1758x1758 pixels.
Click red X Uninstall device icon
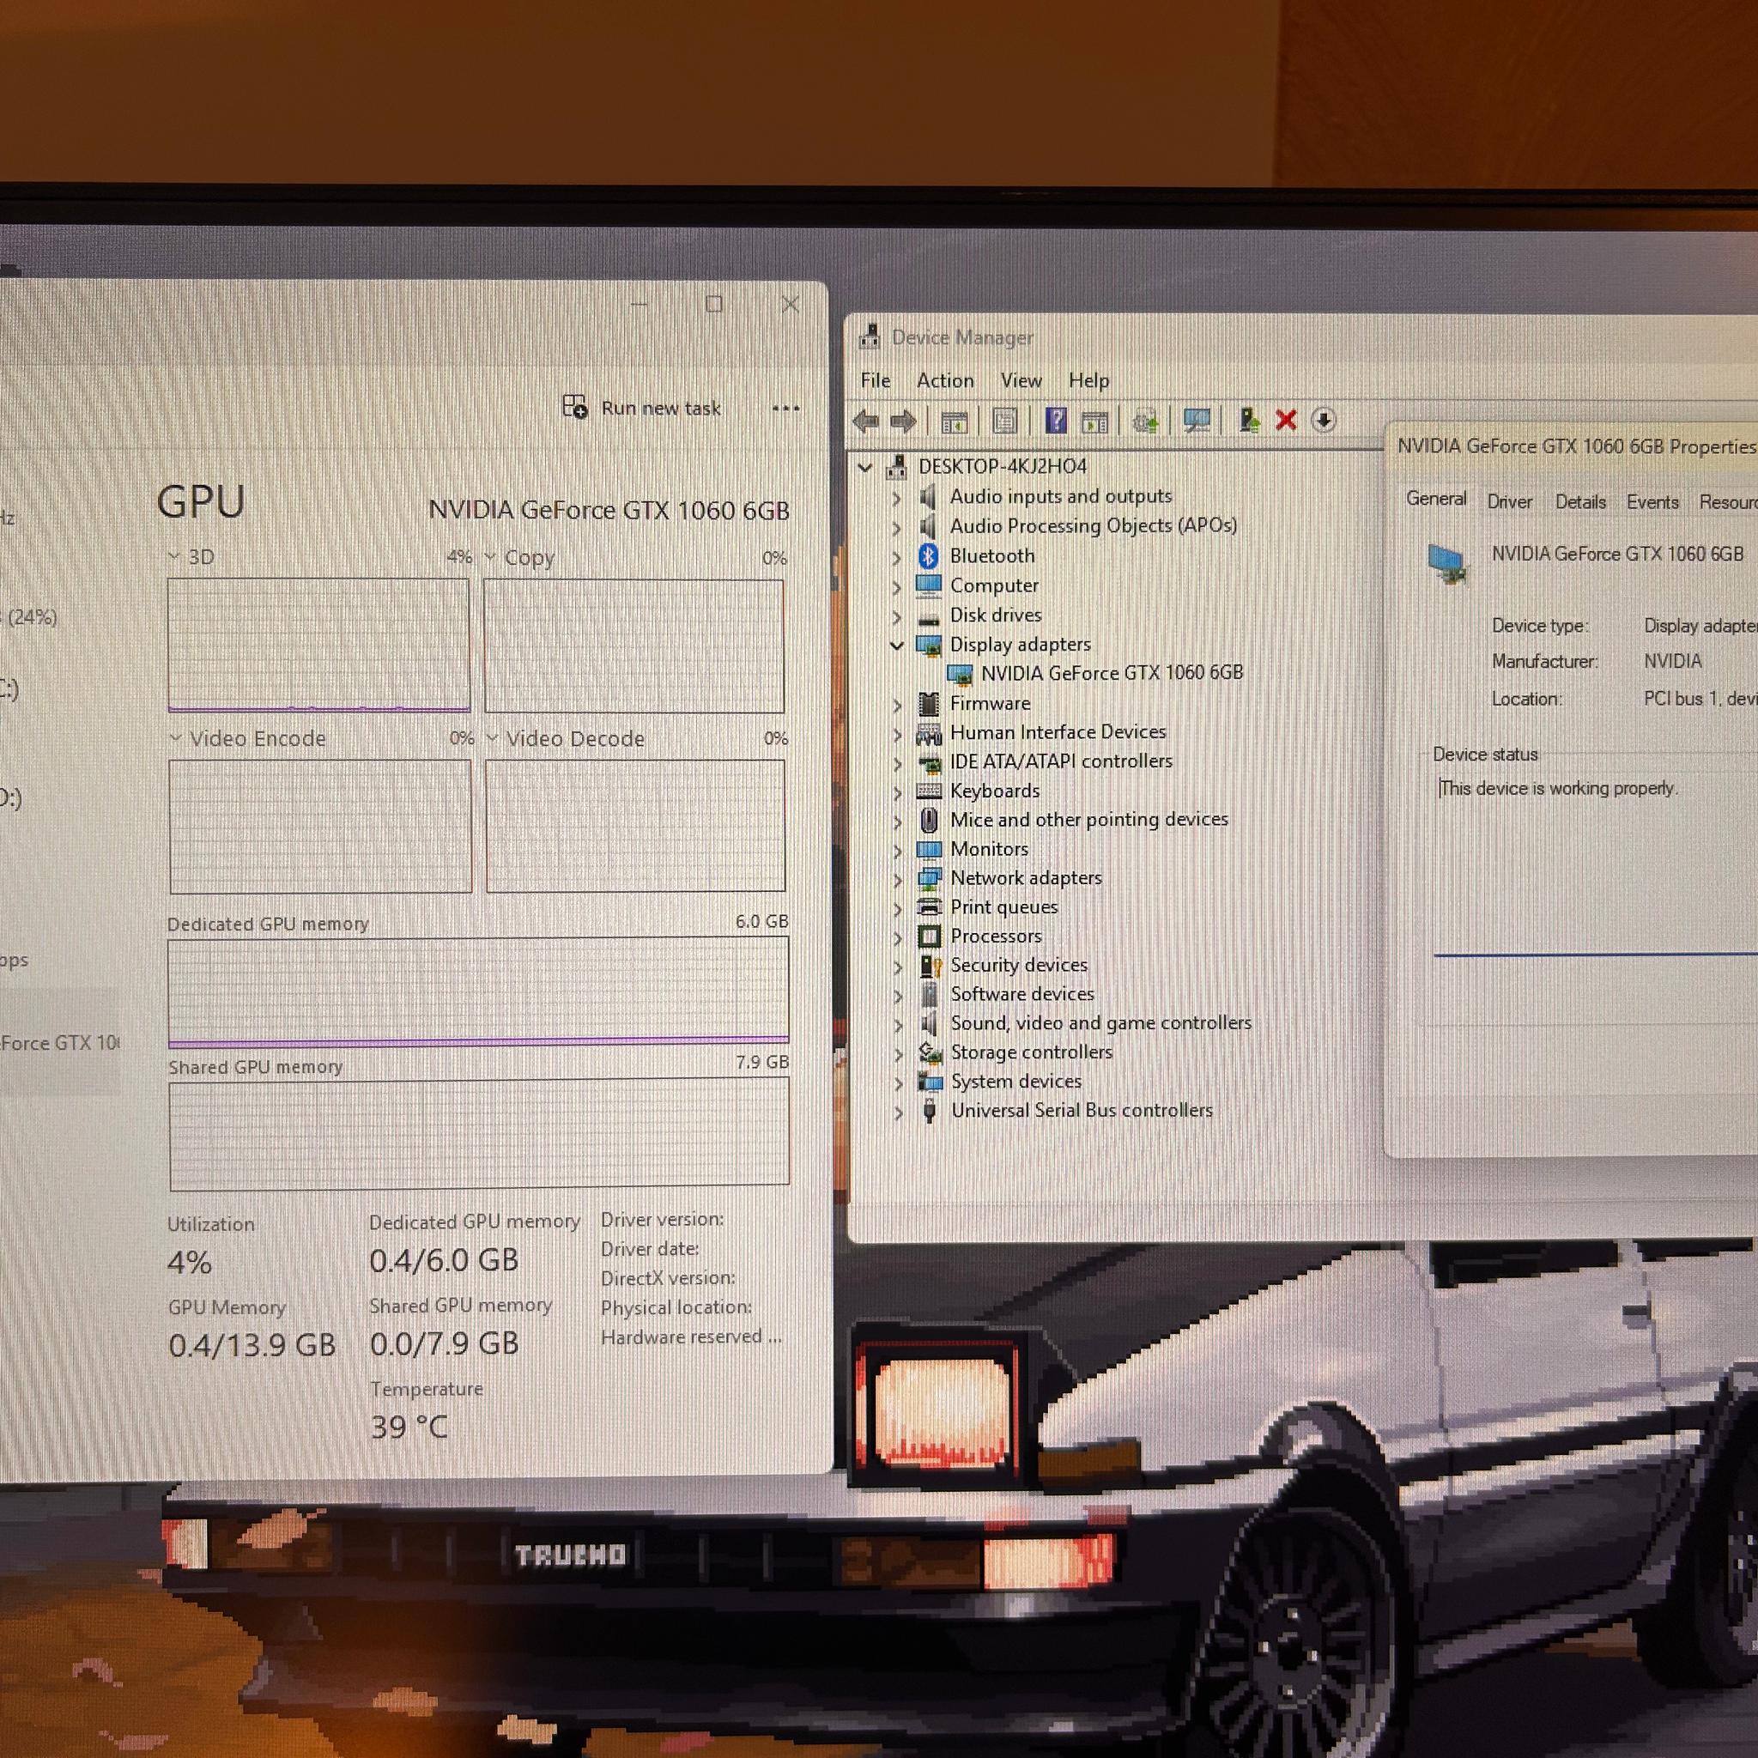[x=1286, y=421]
